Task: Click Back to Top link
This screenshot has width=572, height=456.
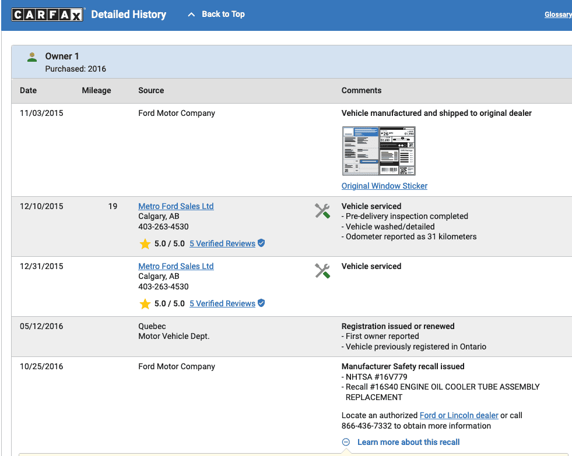Action: pos(223,14)
